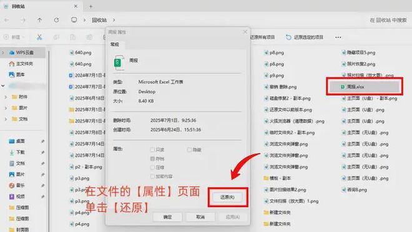Viewport: 412px width, 232px height.
Task: Close the 回收站 tab
Action: point(76,6)
